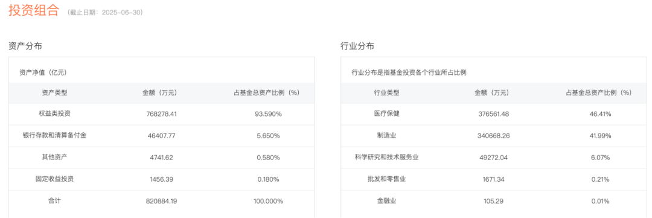Image resolution: width=652 pixels, height=218 pixels.
Task: Select the 批发和零售业 row label
Action: point(386,179)
